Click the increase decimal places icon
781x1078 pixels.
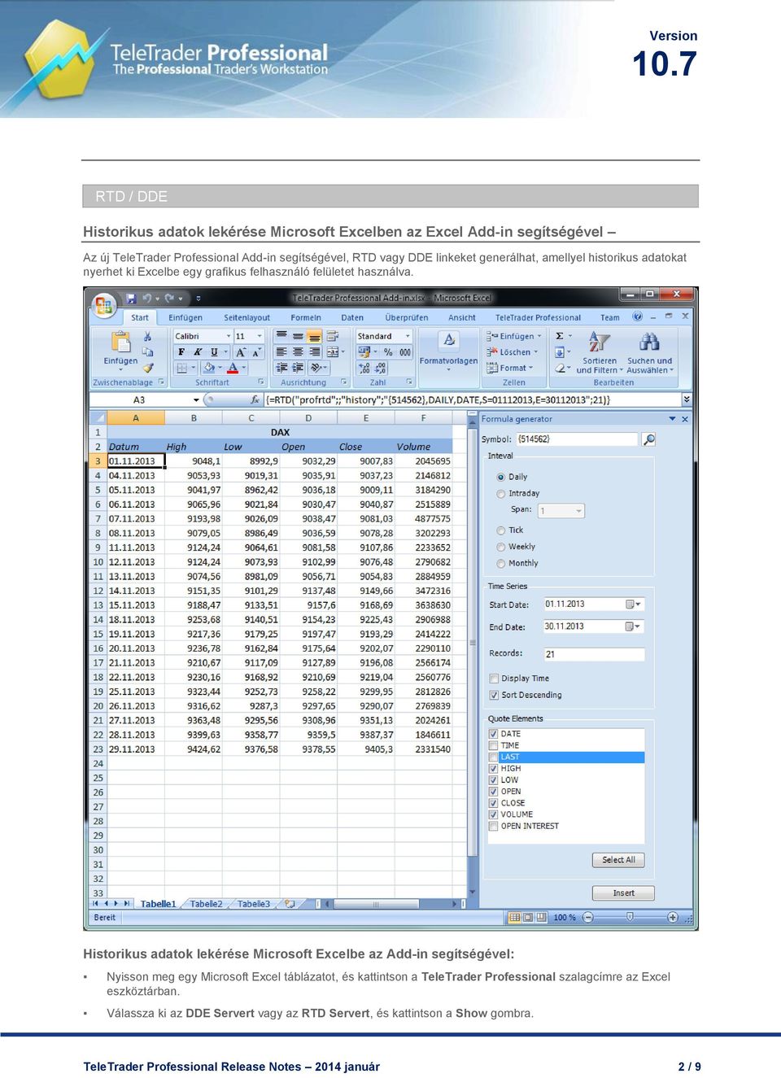point(365,368)
